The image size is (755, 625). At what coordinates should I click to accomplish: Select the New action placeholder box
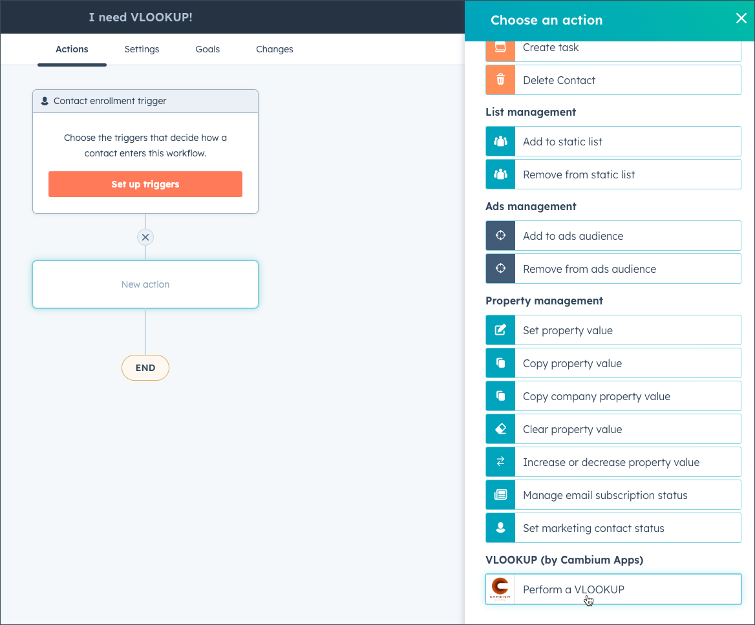[x=145, y=284]
